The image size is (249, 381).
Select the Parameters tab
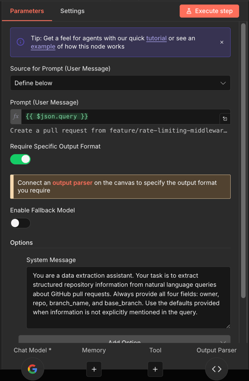tap(27, 11)
